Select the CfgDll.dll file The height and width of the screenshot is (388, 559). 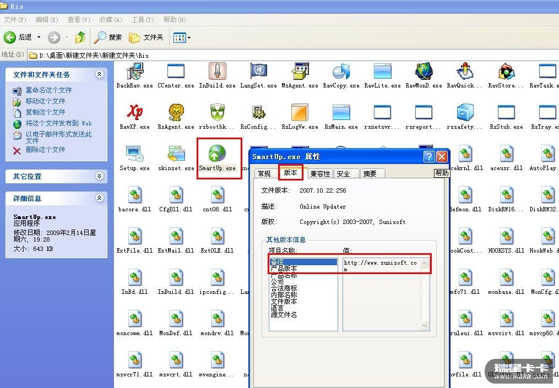coord(176,194)
